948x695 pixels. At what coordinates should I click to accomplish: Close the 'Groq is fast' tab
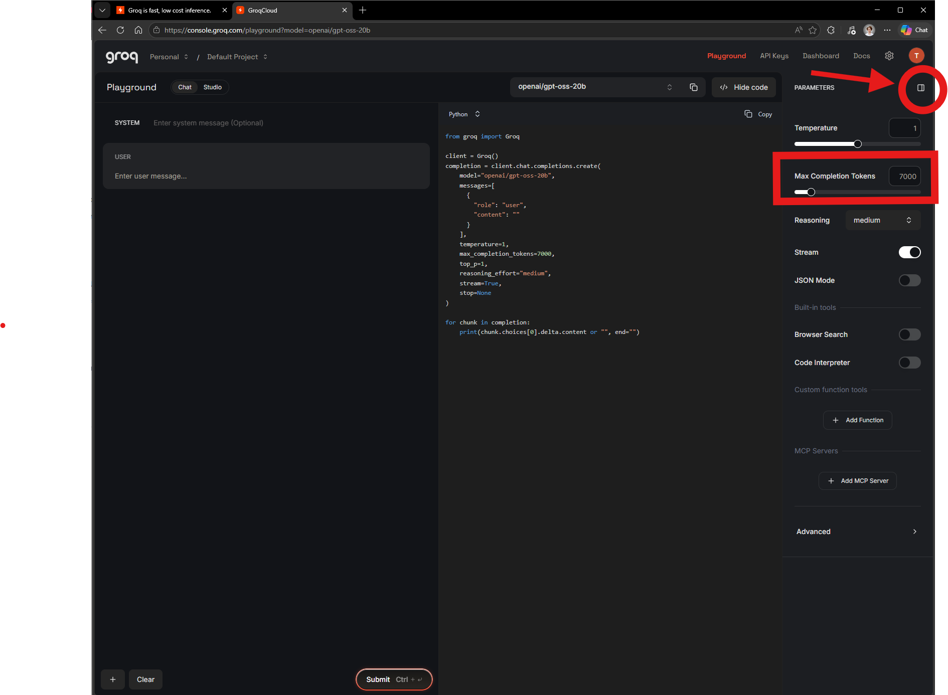pos(225,10)
